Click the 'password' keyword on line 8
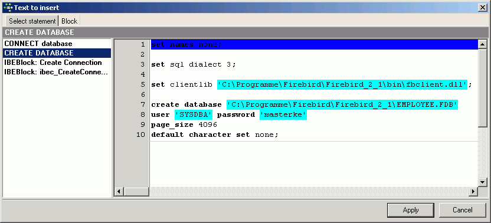Image resolution: width=491 pixels, height=223 pixels. [236, 115]
